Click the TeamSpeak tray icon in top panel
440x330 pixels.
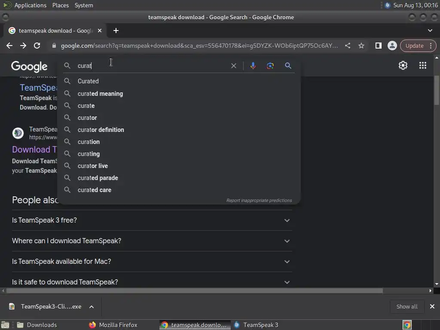[x=387, y=5]
